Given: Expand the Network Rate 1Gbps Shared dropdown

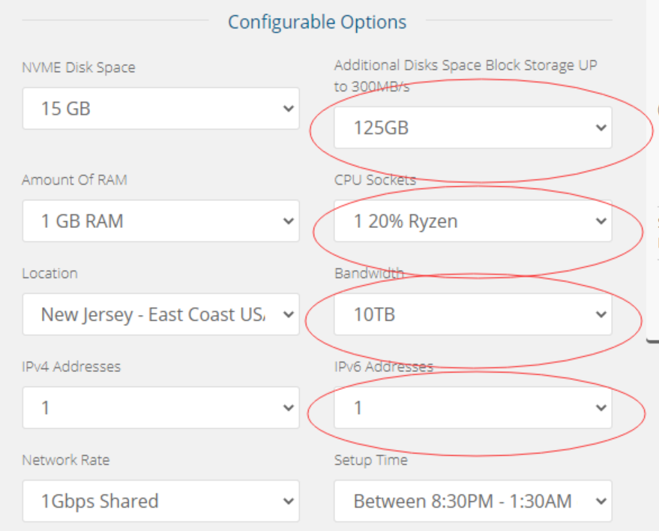Looking at the screenshot, I should tap(160, 501).
